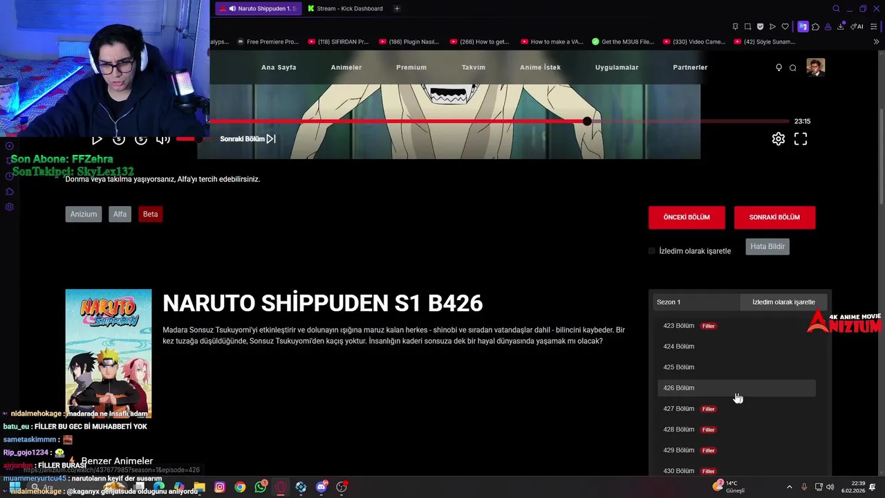Check İzledim olarak işaretle checkbox
The height and width of the screenshot is (498, 885).
click(x=652, y=251)
